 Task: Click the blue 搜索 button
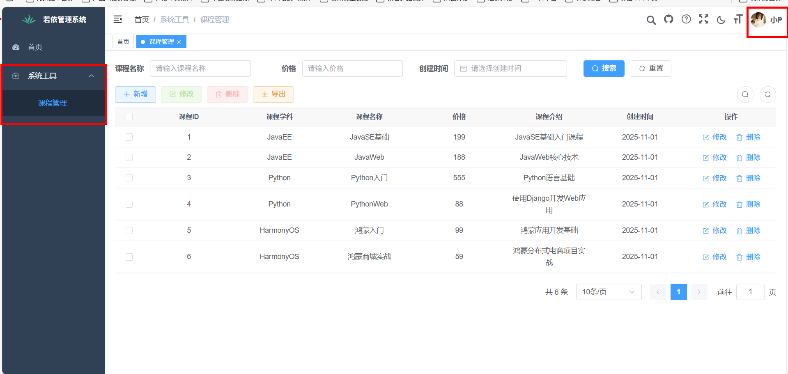coord(604,69)
